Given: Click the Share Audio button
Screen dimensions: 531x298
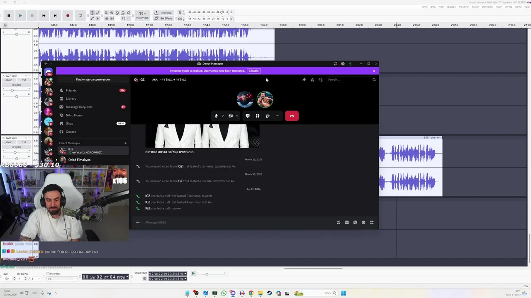Looking at the screenshot, I should 164,13.
